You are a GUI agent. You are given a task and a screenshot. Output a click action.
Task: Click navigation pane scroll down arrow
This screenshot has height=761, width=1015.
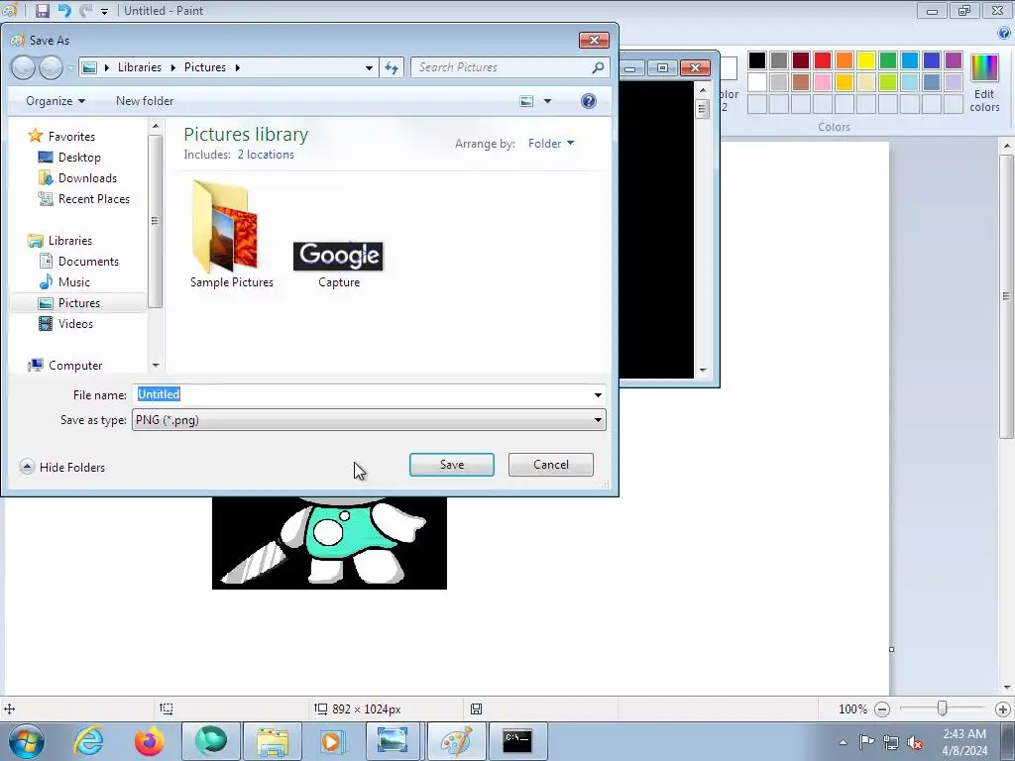tap(156, 366)
